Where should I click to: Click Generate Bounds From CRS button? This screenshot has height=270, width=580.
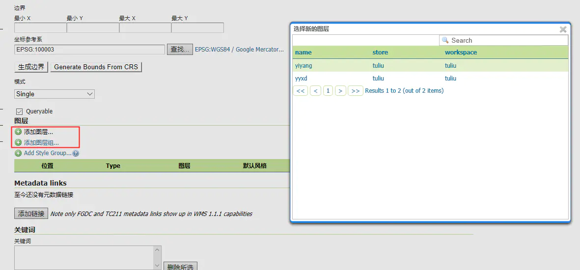(96, 67)
